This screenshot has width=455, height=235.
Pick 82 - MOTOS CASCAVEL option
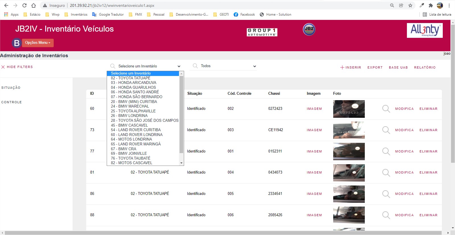pyautogui.click(x=143, y=163)
